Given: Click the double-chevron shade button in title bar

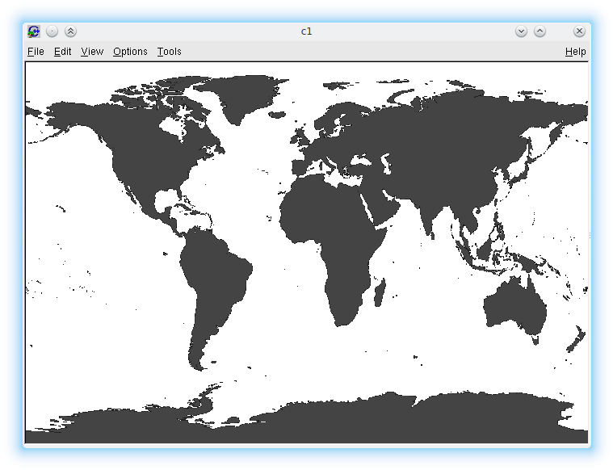Looking at the screenshot, I should coord(71,31).
